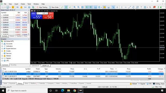The height and width of the screenshot is (93, 166).
Task: Open the Tools menu
Action: click(x=29, y=4)
